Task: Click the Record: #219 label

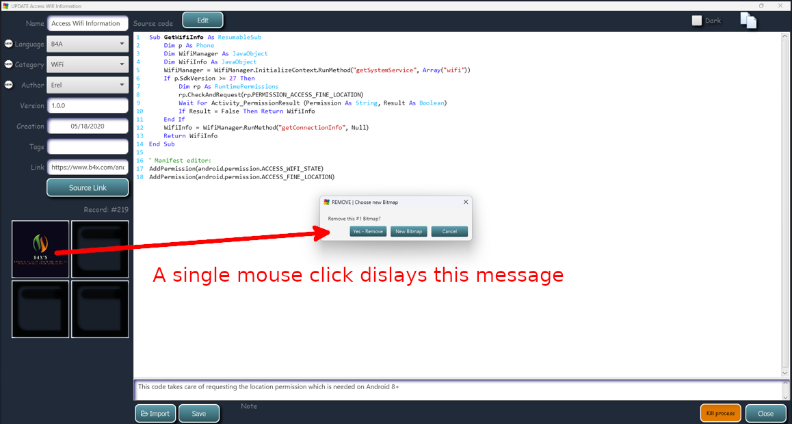Action: coord(106,209)
